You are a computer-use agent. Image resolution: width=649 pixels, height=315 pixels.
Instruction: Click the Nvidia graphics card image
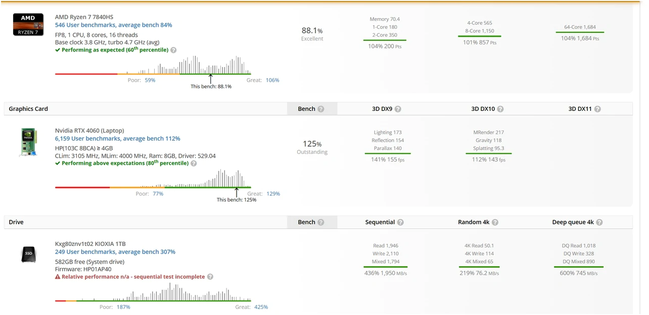(x=28, y=143)
